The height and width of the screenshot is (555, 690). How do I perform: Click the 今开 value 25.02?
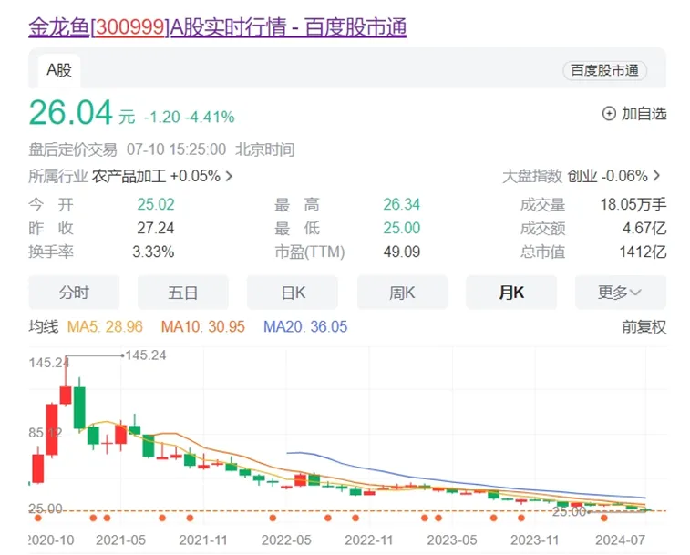[156, 205]
